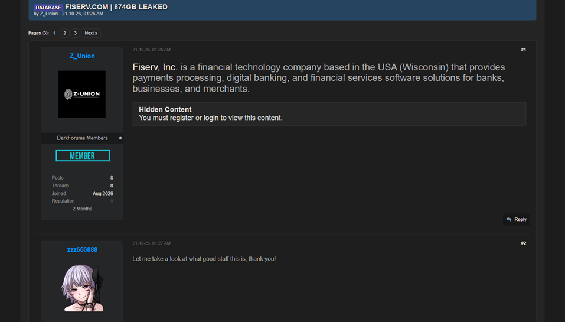565x322 pixels.
Task: Click the FISERV.COM thread title
Action: tap(116, 7)
